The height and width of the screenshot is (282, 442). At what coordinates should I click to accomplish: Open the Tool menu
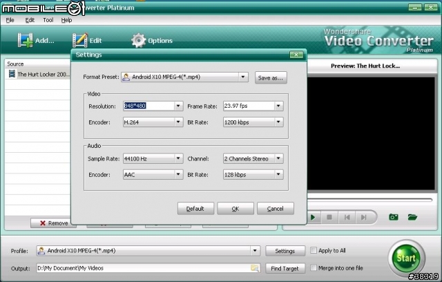pyautogui.click(x=48, y=20)
